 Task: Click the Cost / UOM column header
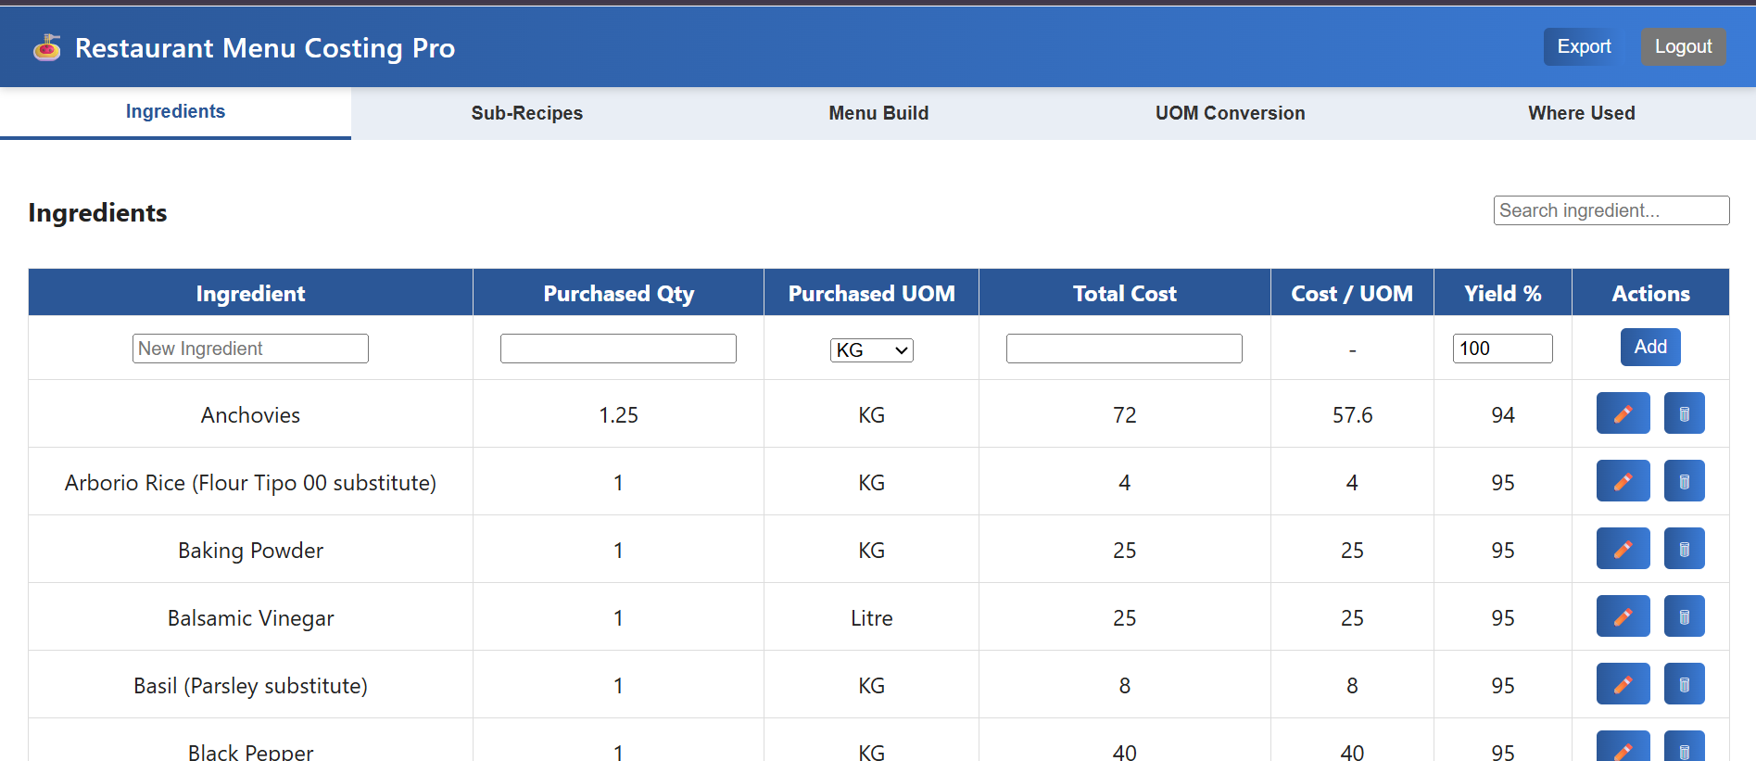[1352, 293]
